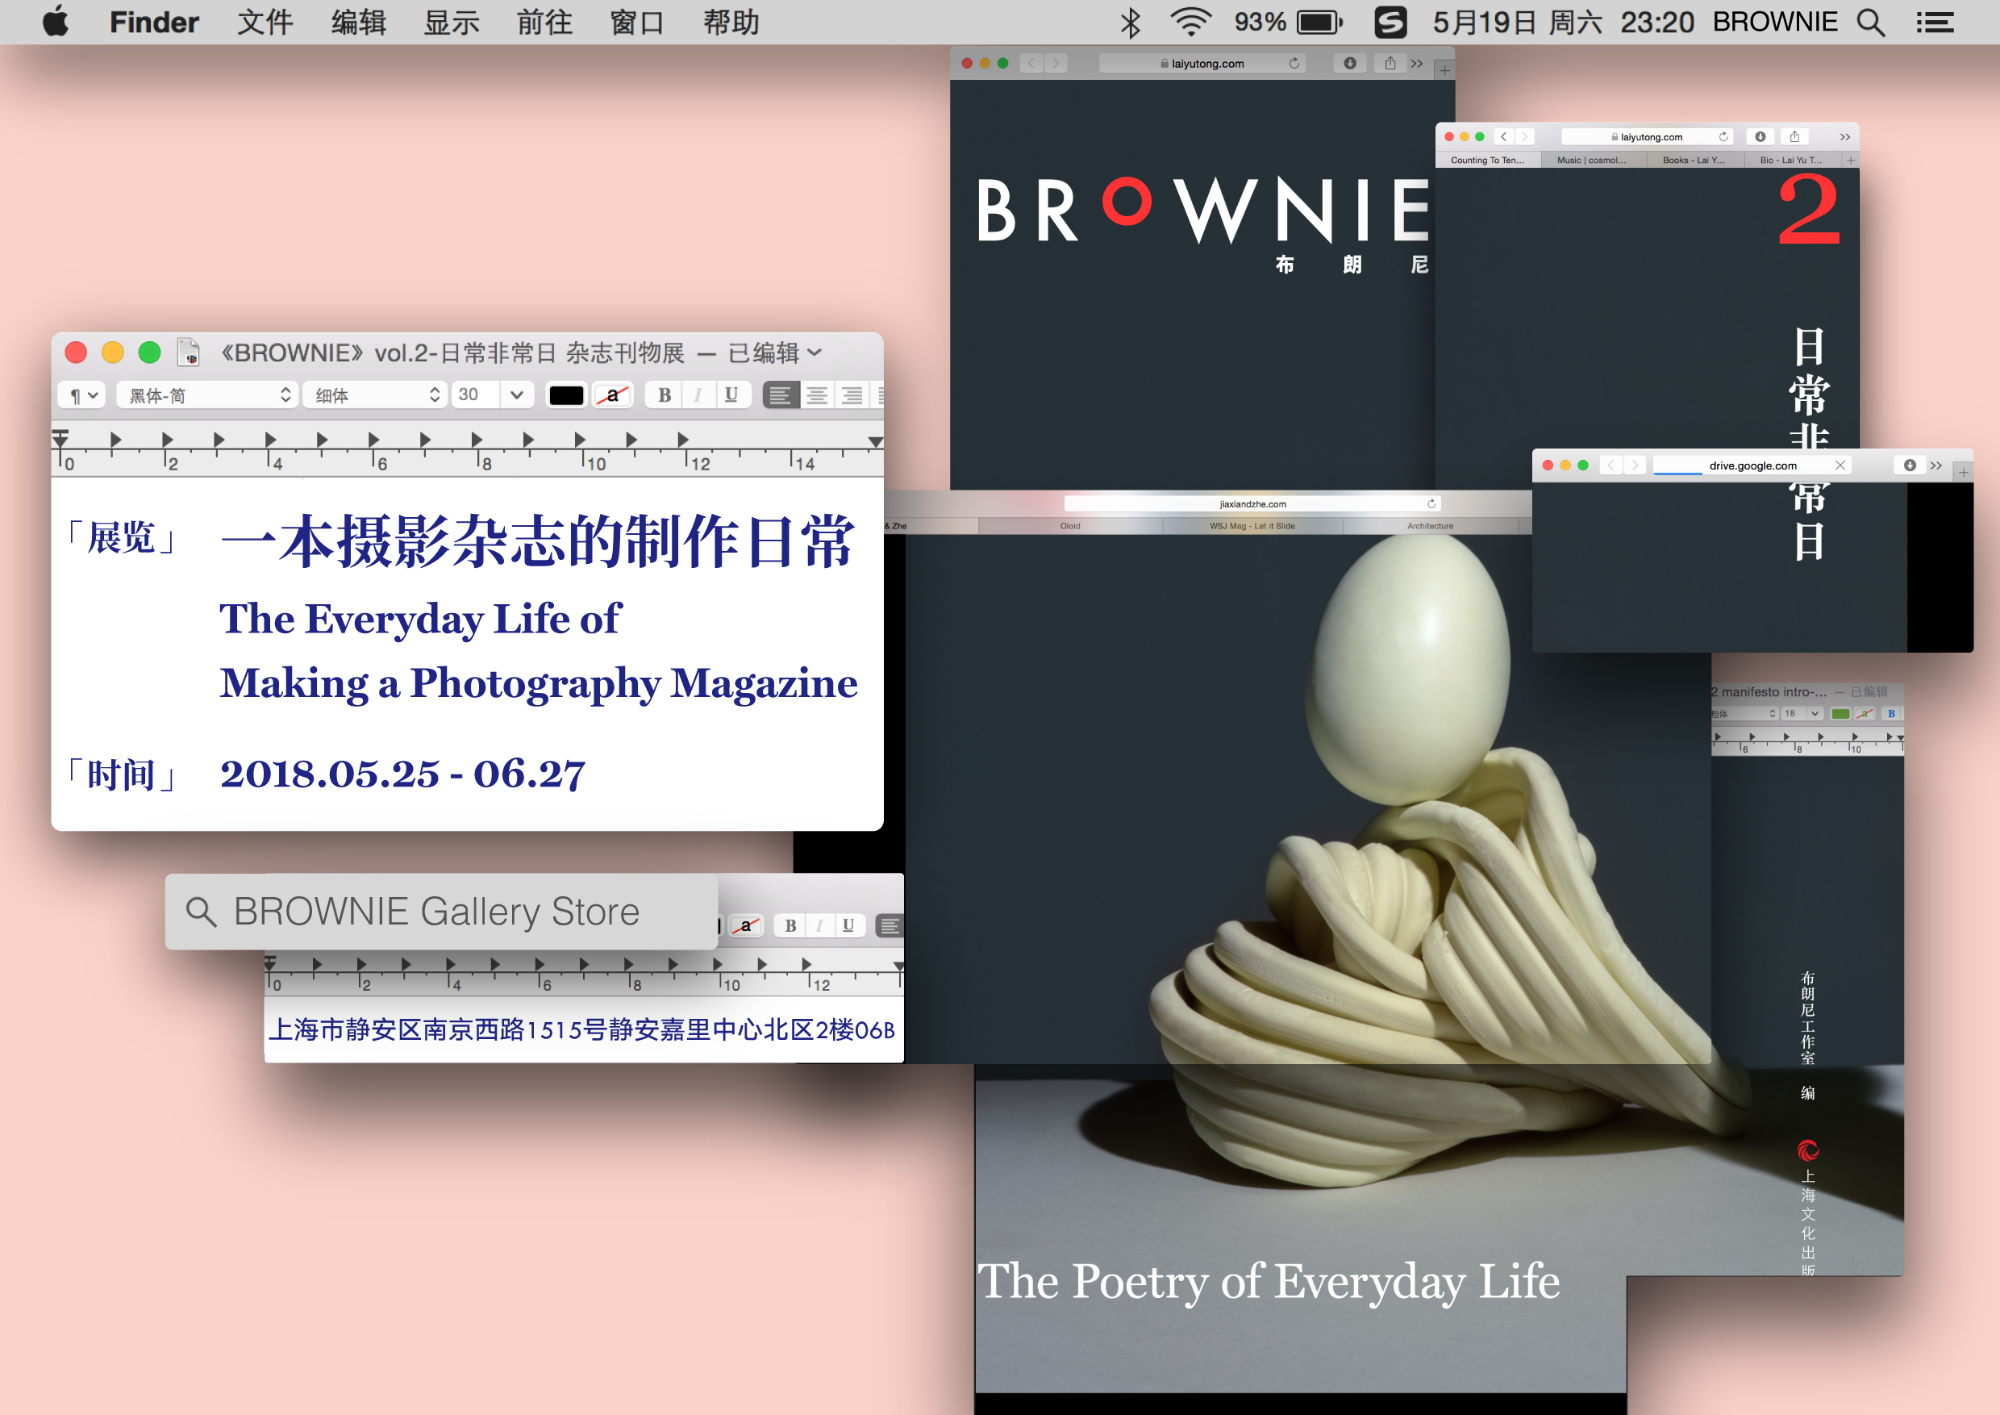Open the 显示 menu
The height and width of the screenshot is (1415, 2000).
pyautogui.click(x=452, y=22)
